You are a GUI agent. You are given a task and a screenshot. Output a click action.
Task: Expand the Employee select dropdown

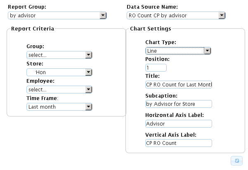[59, 89]
